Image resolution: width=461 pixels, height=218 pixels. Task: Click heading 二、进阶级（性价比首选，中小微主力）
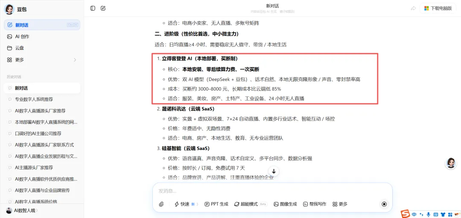[197, 34]
